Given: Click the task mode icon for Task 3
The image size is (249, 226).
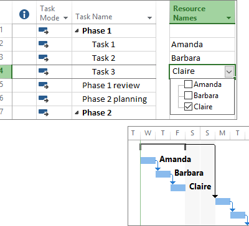Looking at the screenshot, I should click(x=44, y=72).
